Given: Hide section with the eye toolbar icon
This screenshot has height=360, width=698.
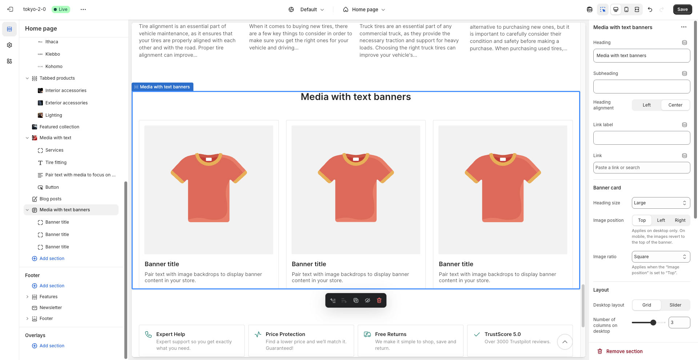Looking at the screenshot, I should click(x=368, y=300).
